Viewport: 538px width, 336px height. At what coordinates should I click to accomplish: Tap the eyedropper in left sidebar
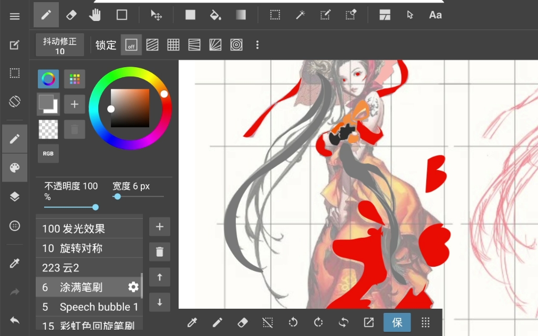(x=14, y=263)
